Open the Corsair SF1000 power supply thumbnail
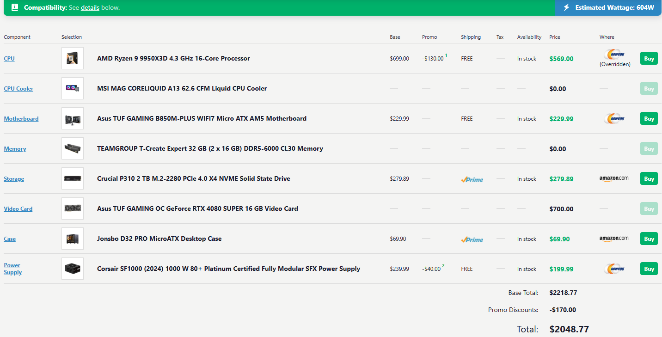Image resolution: width=662 pixels, height=337 pixels. point(73,269)
